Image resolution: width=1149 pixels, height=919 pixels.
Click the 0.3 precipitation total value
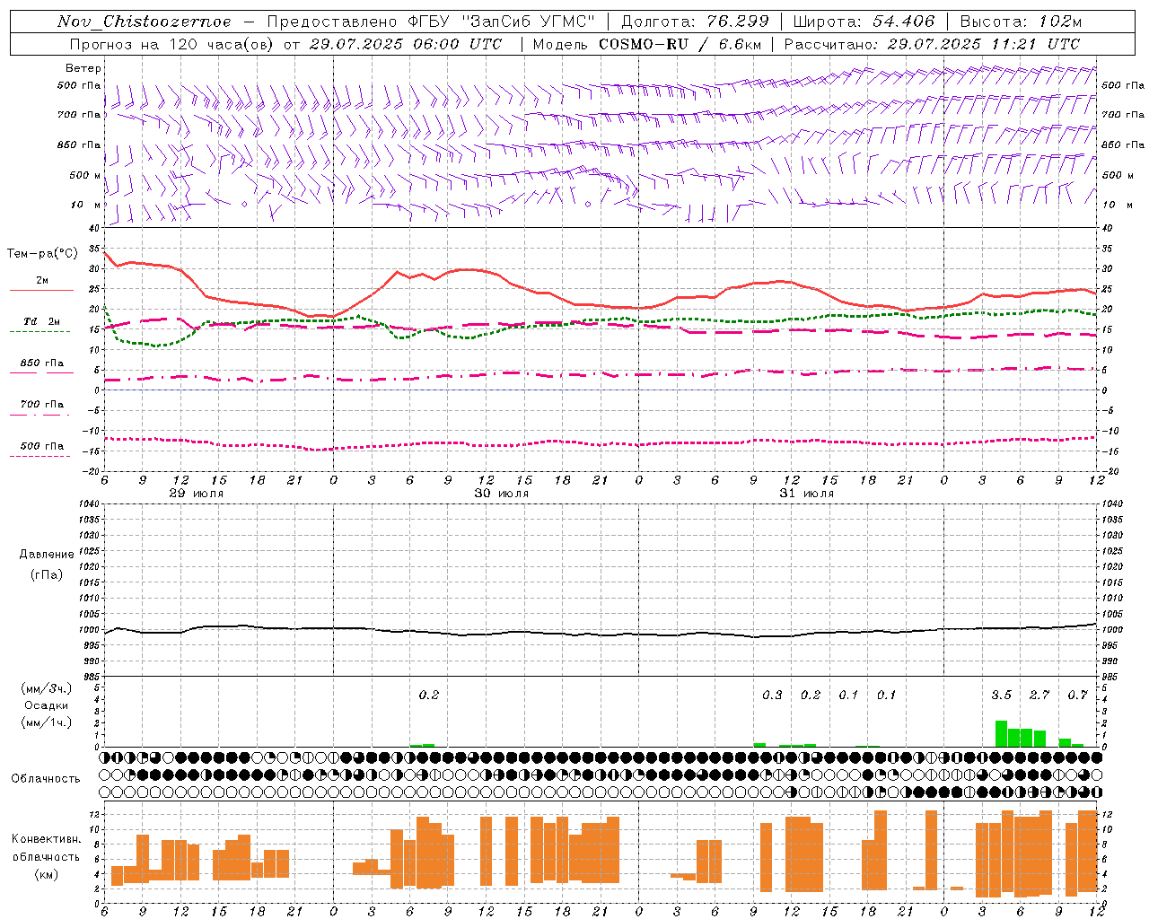[x=772, y=695]
